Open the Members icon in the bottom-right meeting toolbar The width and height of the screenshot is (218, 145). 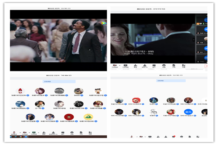pos(166,137)
